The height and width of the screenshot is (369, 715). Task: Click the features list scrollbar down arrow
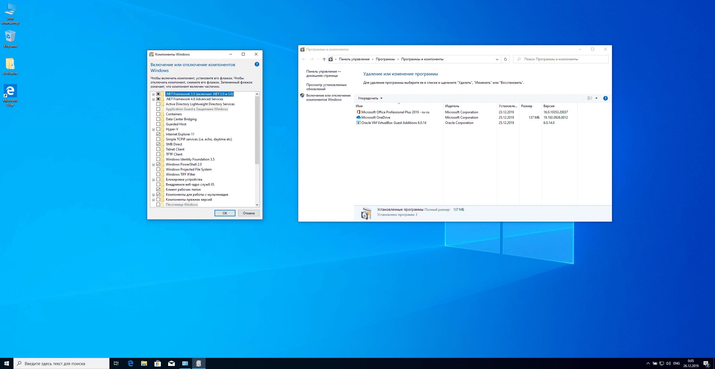click(x=257, y=205)
